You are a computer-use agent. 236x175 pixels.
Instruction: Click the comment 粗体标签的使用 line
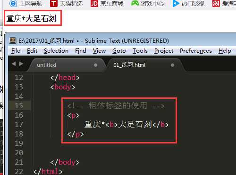[x=116, y=105]
